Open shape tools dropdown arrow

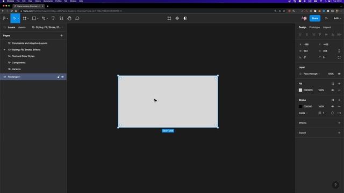coord(38,19)
